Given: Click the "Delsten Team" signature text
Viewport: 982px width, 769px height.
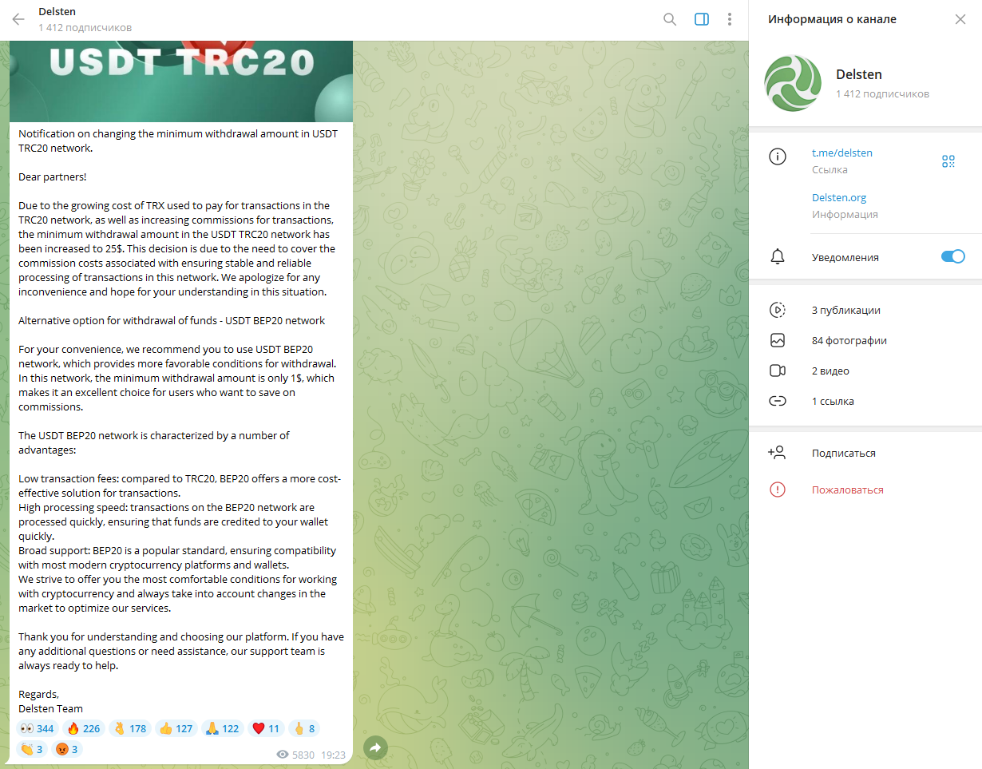Looking at the screenshot, I should pyautogui.click(x=50, y=708).
